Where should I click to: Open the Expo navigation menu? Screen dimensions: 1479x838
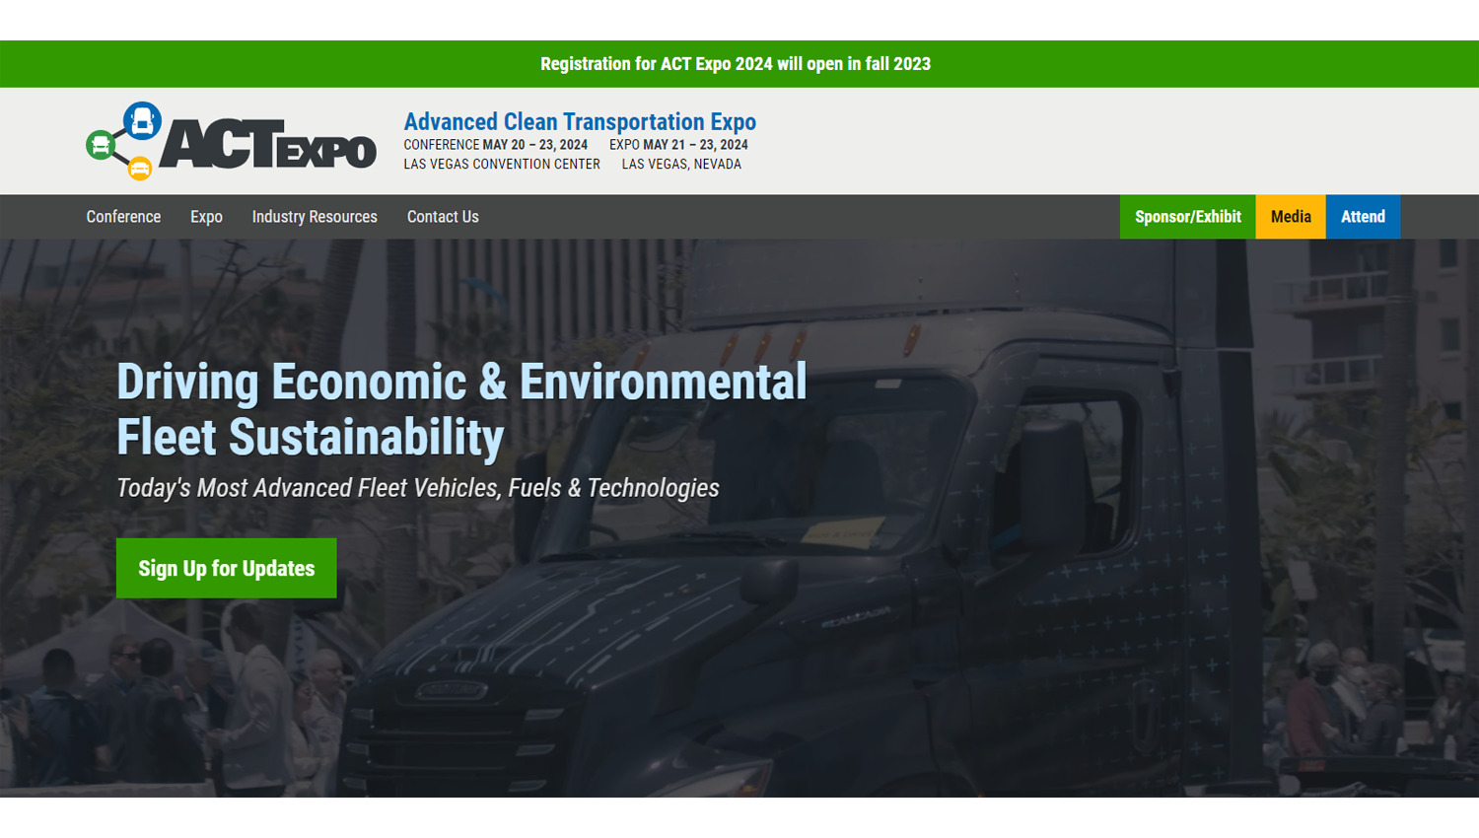click(x=206, y=217)
